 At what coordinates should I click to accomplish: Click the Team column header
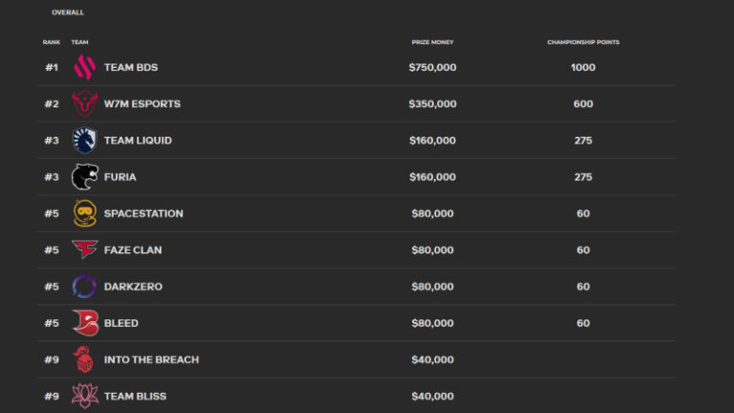pos(79,42)
